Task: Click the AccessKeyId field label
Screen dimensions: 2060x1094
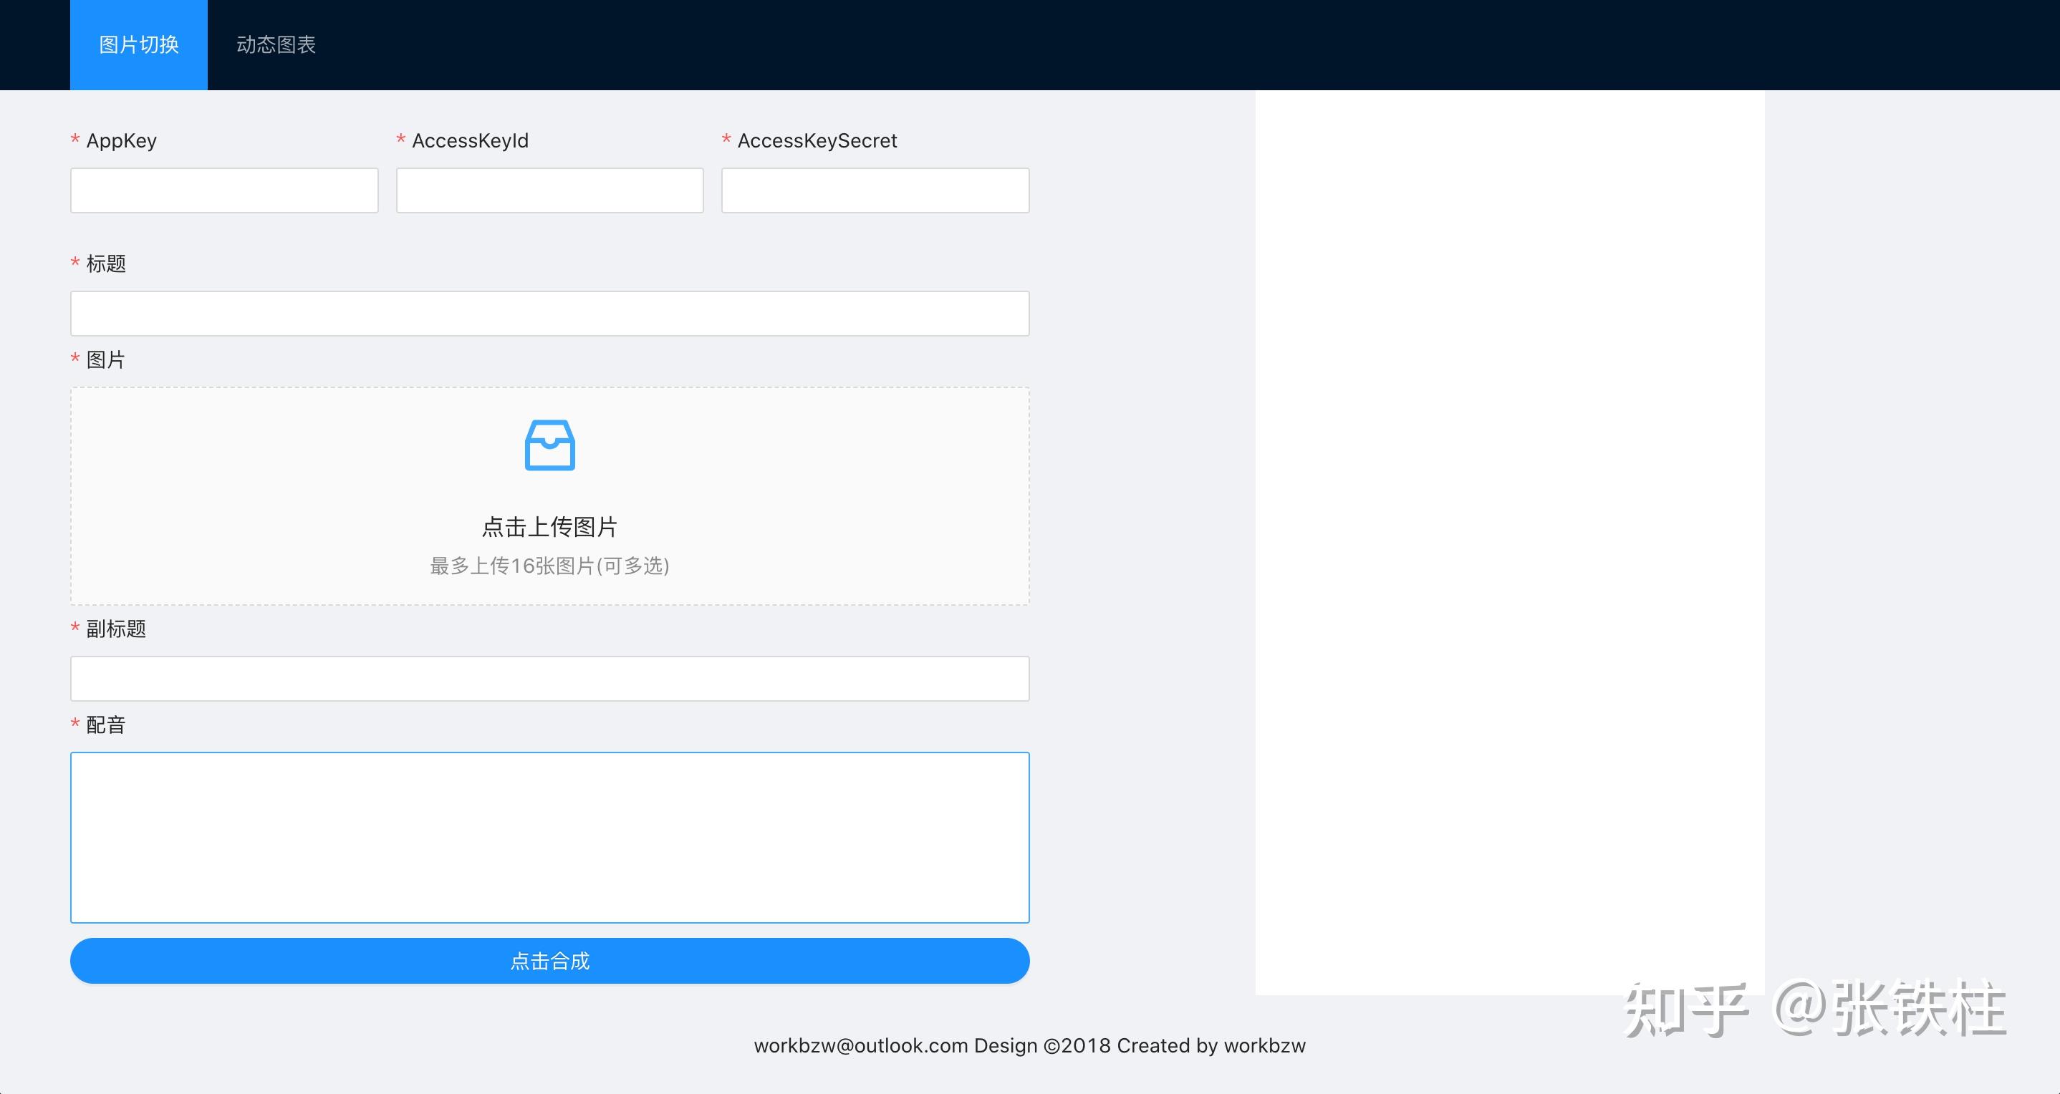Action: click(470, 140)
